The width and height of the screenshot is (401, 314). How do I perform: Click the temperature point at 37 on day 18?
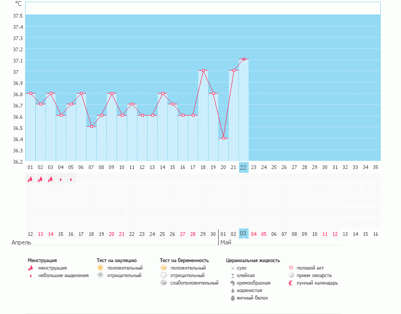coord(203,71)
